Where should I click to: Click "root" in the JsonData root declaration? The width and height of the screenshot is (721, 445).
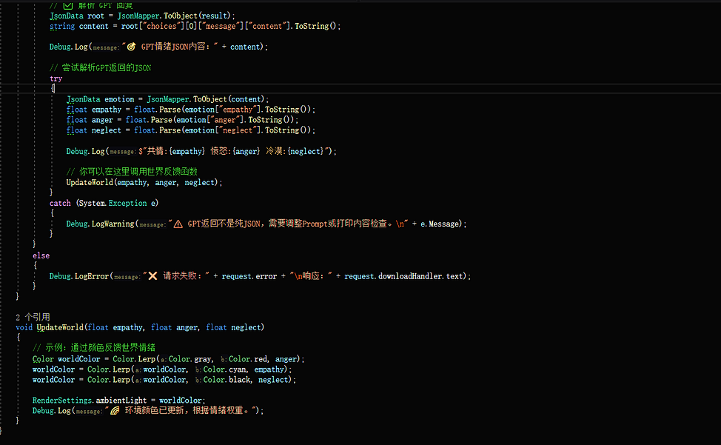(x=95, y=16)
